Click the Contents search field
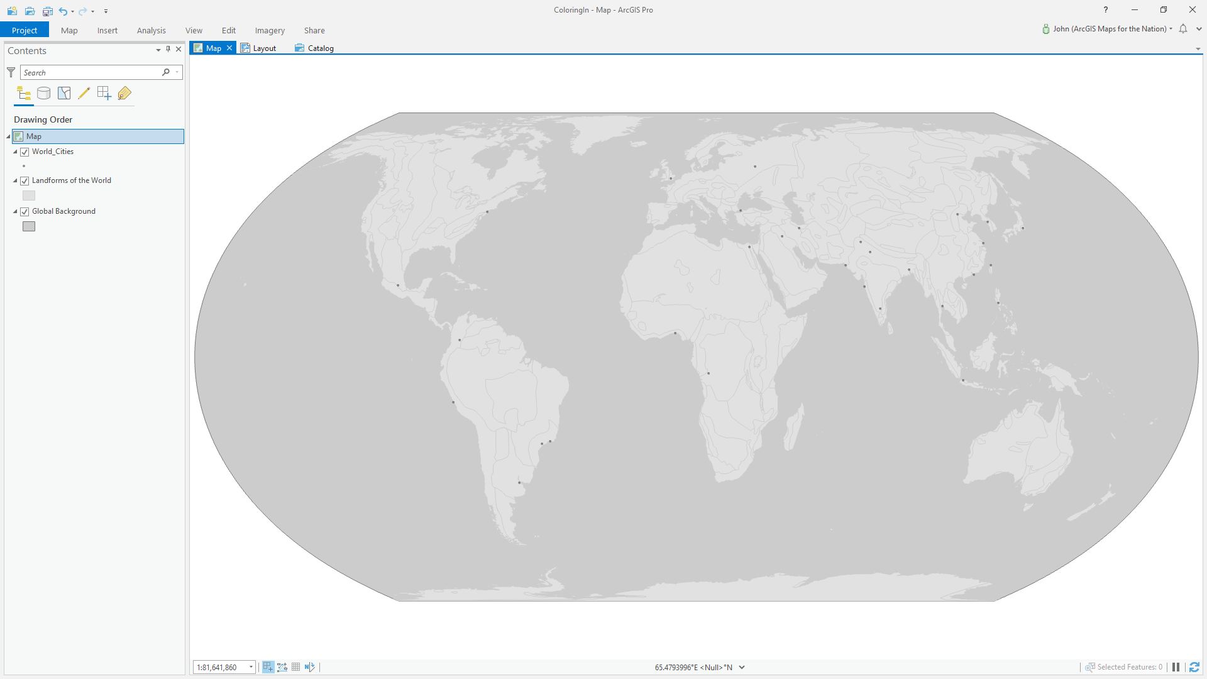 (x=91, y=72)
